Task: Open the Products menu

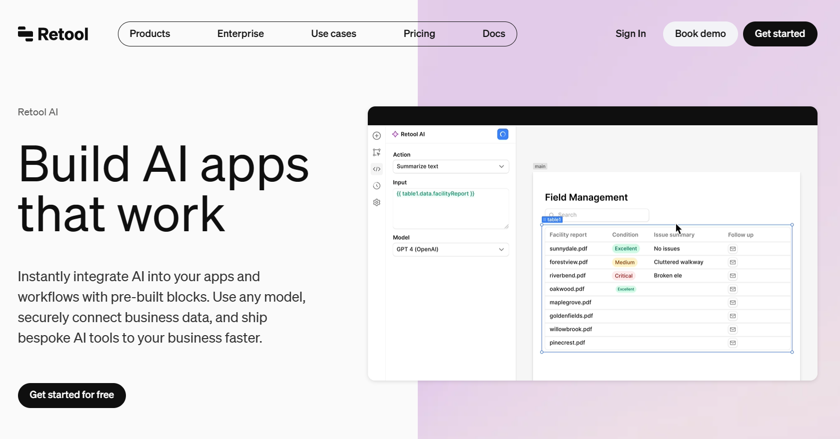Action: [150, 34]
